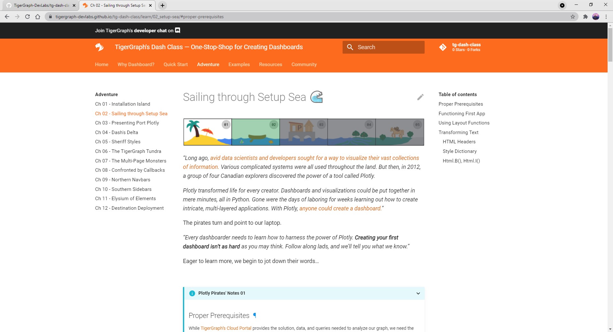Click the page Search field
This screenshot has width=613, height=332.
[383, 47]
